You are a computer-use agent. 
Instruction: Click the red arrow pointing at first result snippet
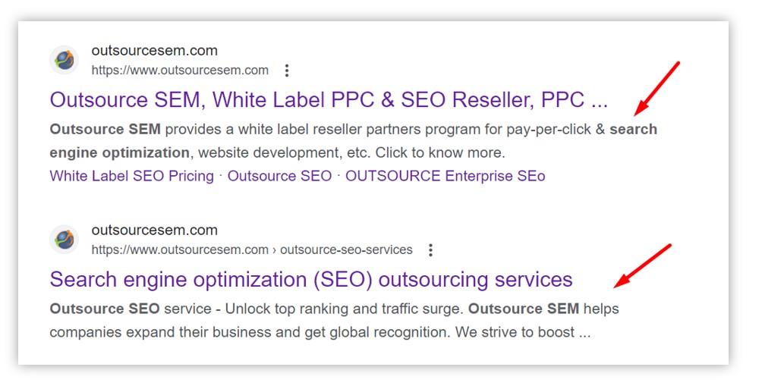click(657, 89)
